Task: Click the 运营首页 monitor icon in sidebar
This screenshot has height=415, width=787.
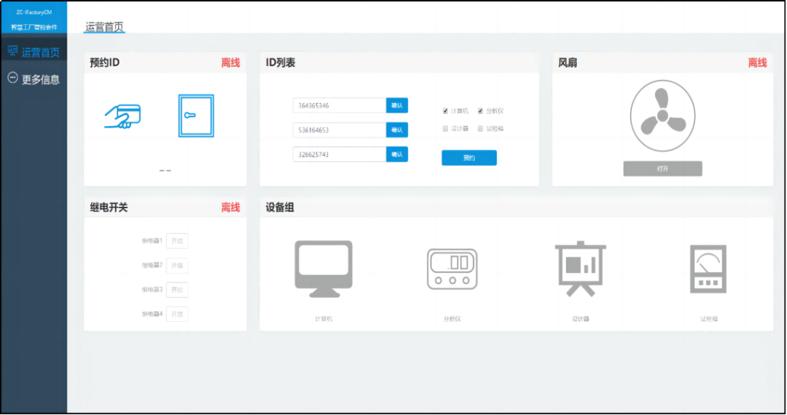Action: (x=12, y=51)
